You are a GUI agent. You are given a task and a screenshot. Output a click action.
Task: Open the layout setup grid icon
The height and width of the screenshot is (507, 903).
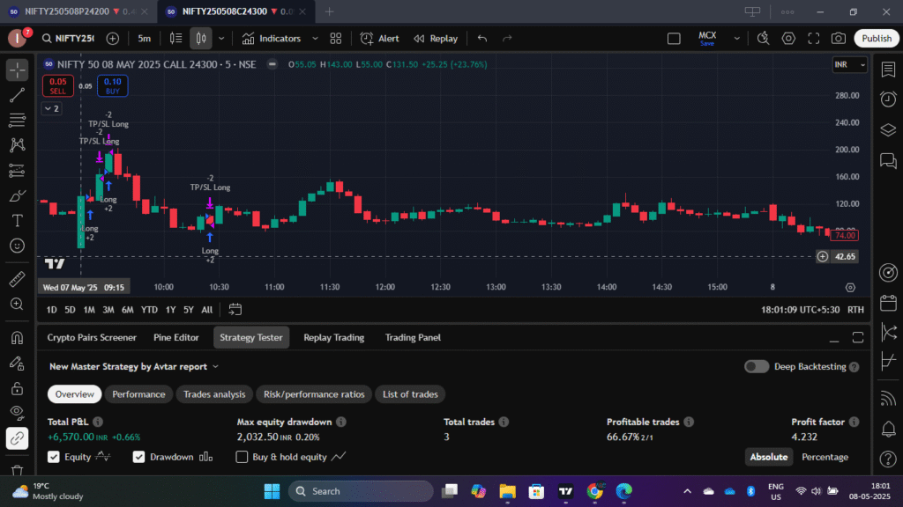pyautogui.click(x=336, y=39)
